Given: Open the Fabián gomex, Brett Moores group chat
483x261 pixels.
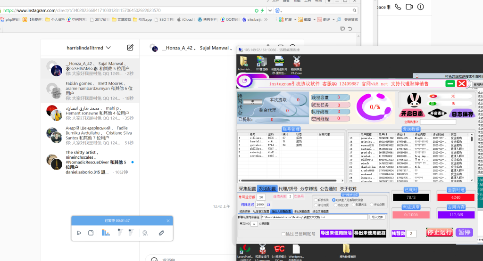Looking at the screenshot, I should coord(90,90).
